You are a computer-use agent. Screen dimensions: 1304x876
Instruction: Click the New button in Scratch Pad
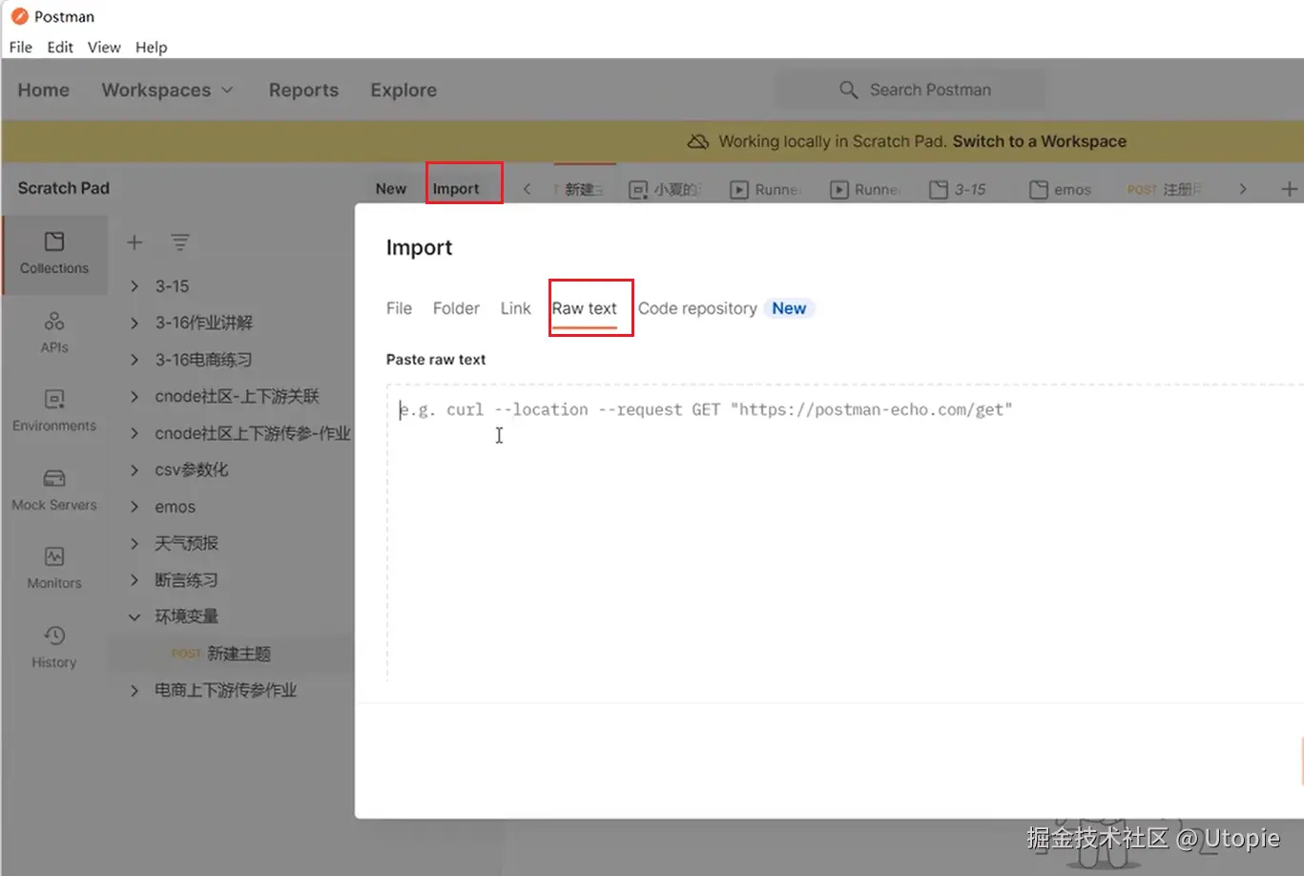[391, 189]
